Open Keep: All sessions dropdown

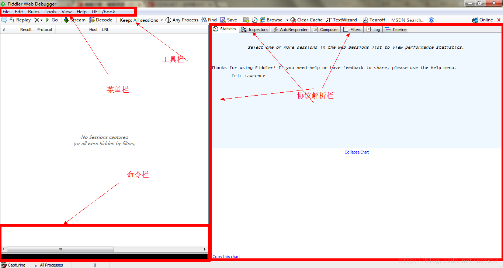tap(141, 20)
